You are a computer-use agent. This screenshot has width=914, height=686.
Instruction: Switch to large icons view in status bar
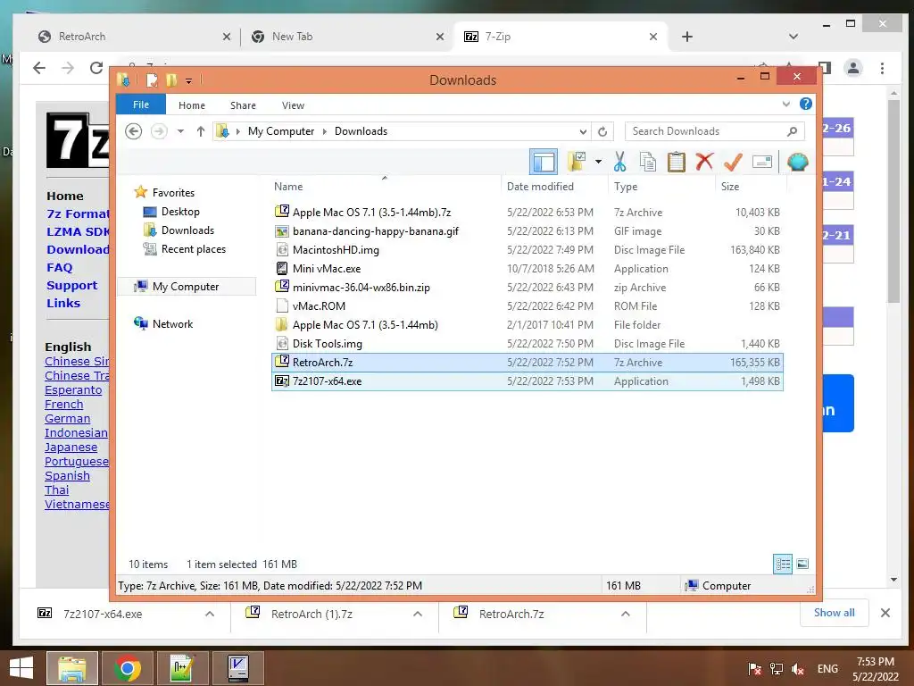pos(802,564)
